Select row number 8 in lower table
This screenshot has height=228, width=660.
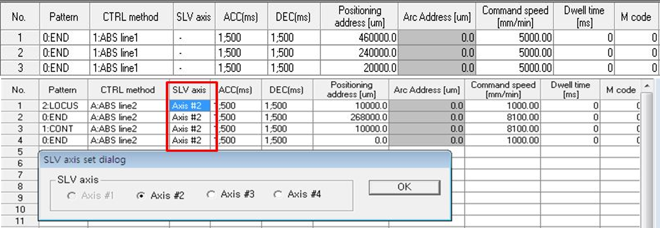click(x=20, y=186)
